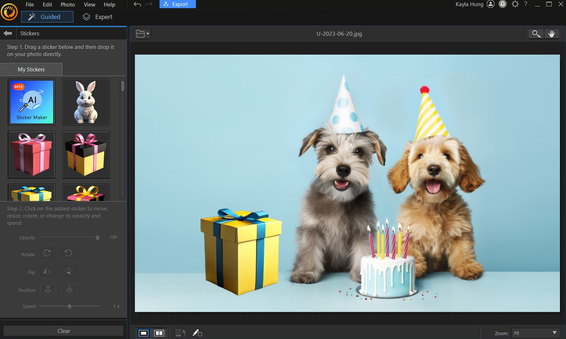Click the Opacity slider handle
The image size is (566, 339).
[97, 238]
